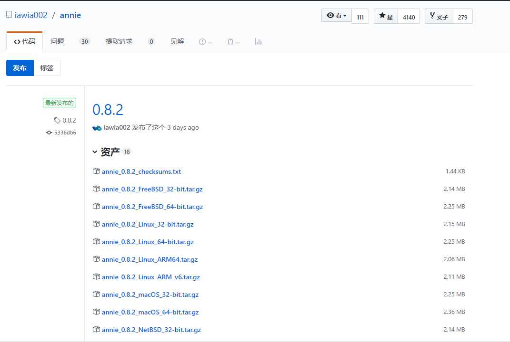Open commit 5336db6 link
510x342 pixels.
pyautogui.click(x=65, y=133)
